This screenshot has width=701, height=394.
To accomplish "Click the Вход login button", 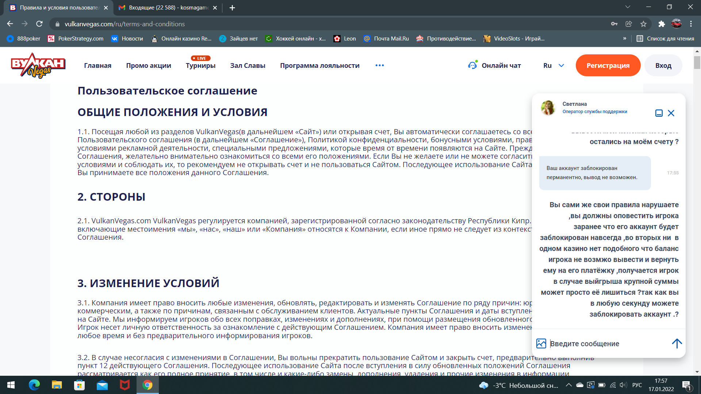I will coord(663,66).
